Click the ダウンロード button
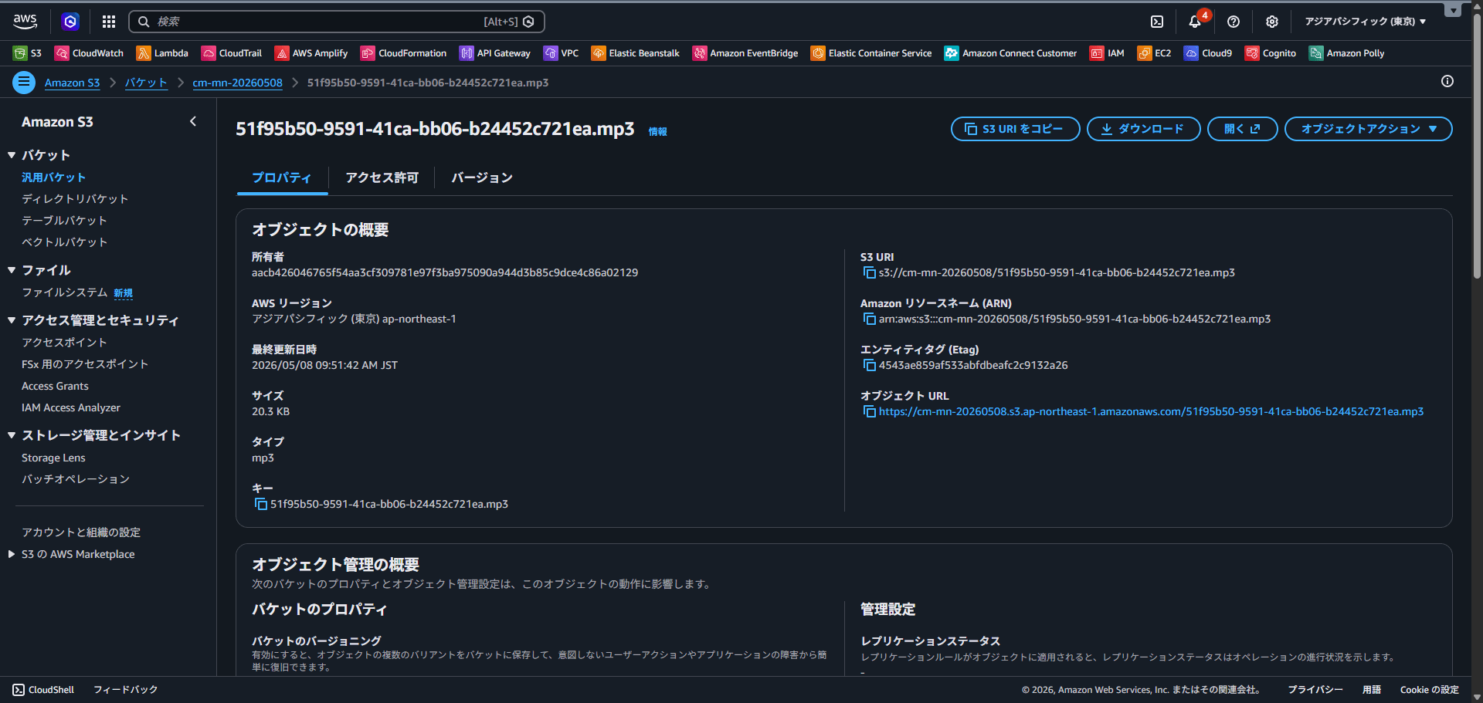The image size is (1483, 703). pyautogui.click(x=1143, y=129)
